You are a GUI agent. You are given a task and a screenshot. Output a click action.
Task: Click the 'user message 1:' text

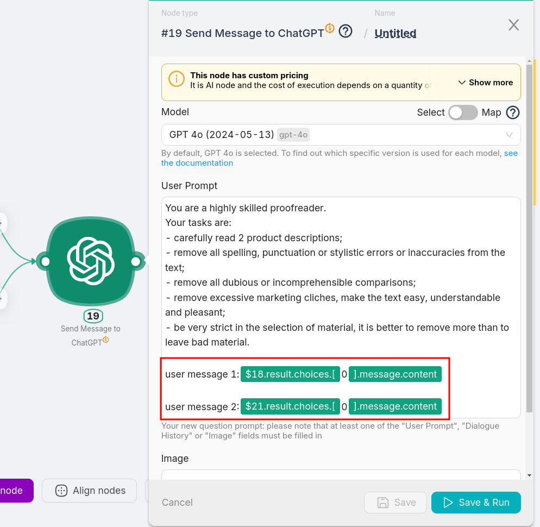click(x=202, y=374)
